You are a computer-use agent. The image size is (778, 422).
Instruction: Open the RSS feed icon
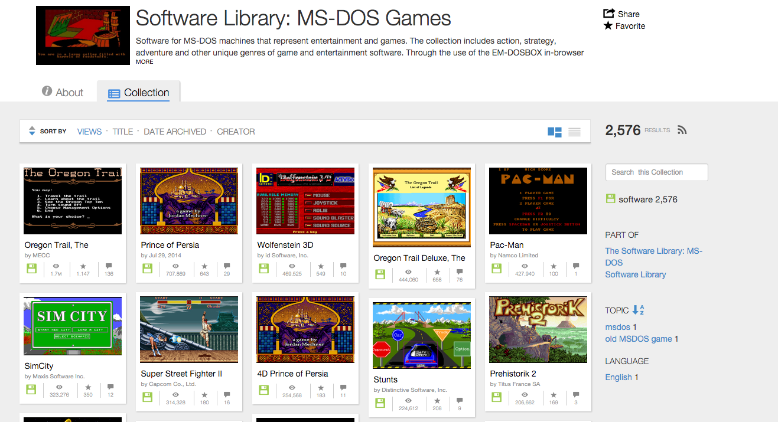(x=682, y=130)
